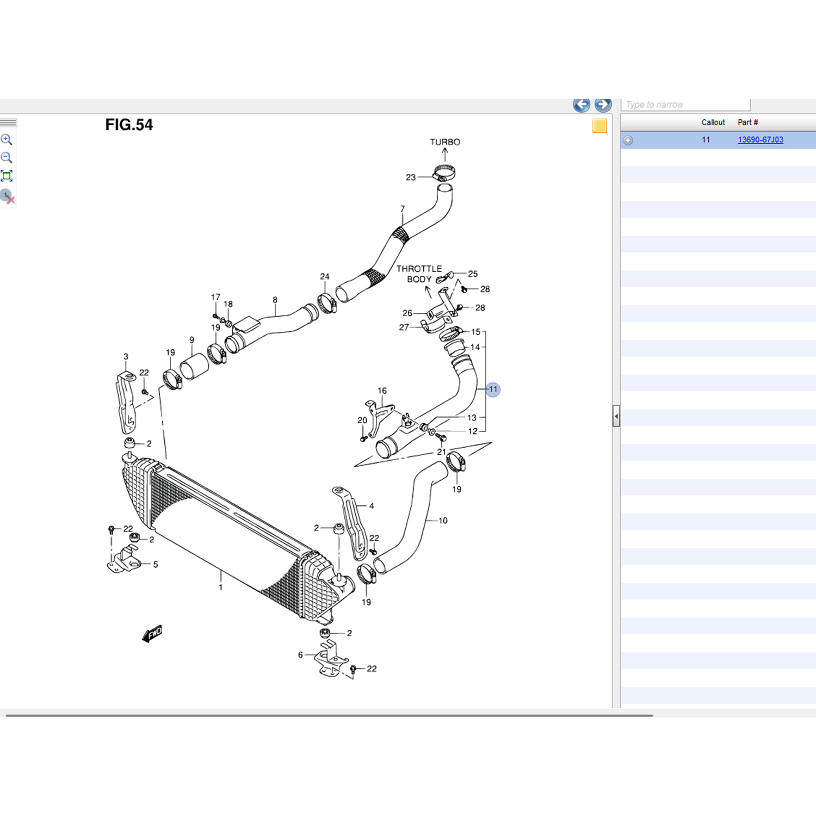Viewport: 816px width, 816px height.
Task: Advance to the next figure with forward arrow
Action: (x=603, y=104)
